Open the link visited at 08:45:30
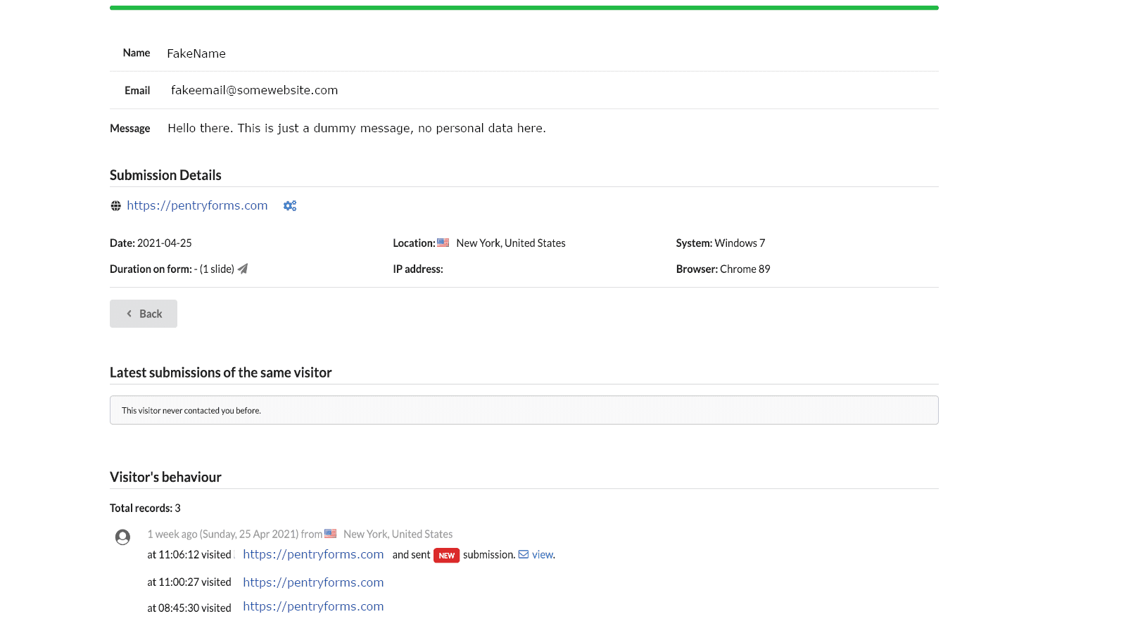This screenshot has width=1126, height=633. point(313,606)
